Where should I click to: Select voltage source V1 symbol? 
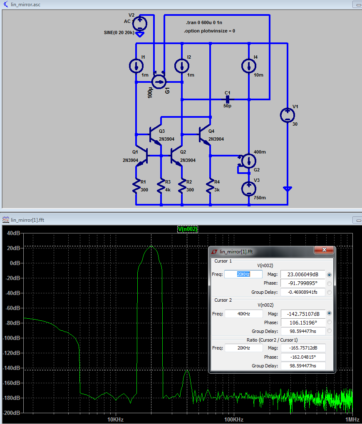(288, 115)
